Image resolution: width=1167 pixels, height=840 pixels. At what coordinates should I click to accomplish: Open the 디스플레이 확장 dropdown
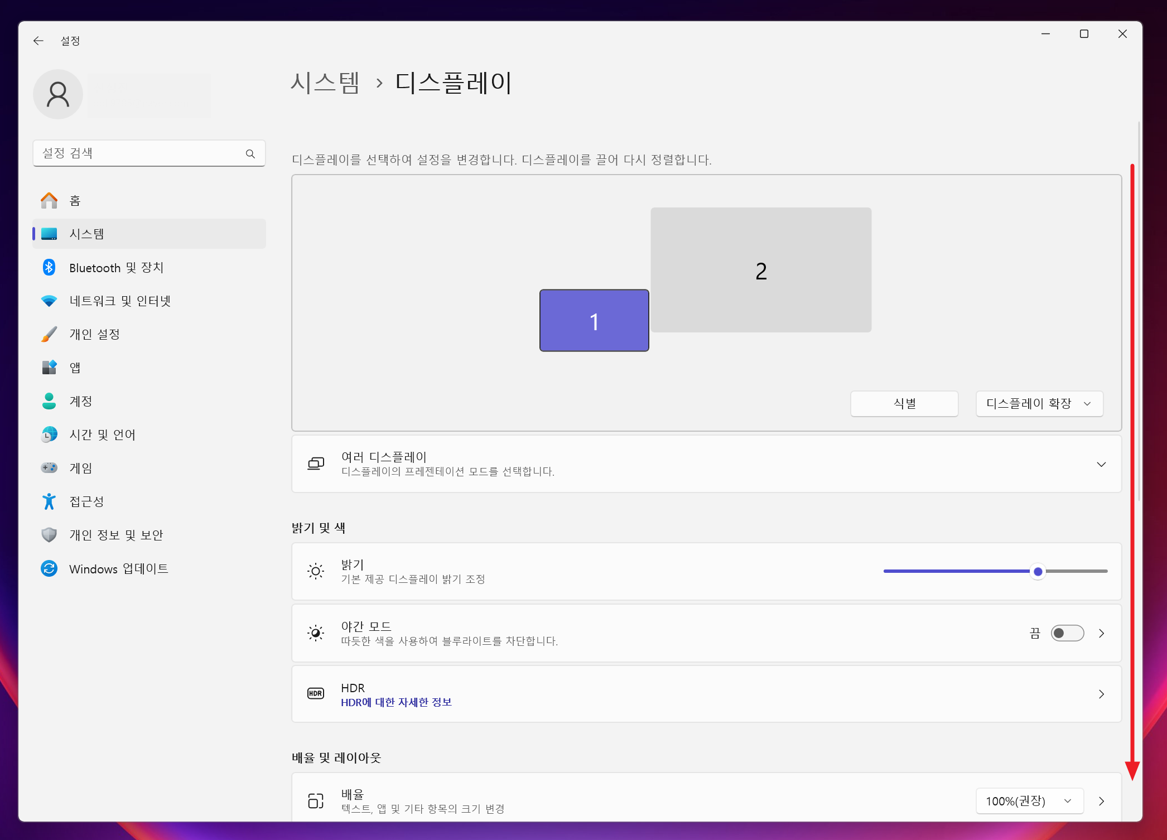(1039, 404)
